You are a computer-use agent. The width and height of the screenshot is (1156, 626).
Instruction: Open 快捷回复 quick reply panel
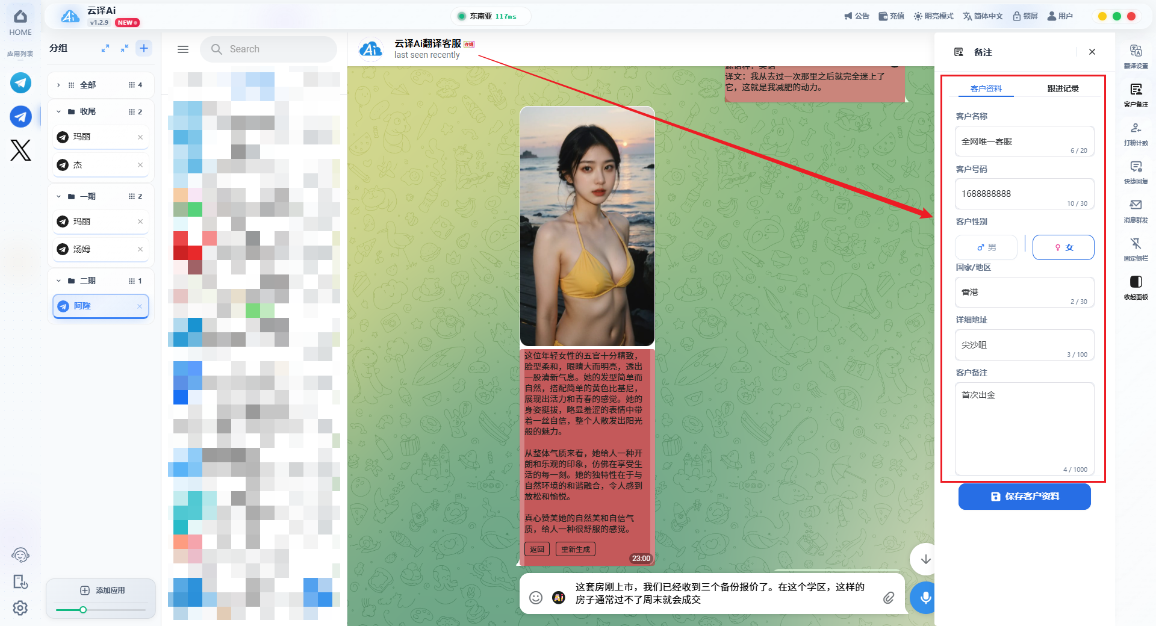click(x=1136, y=172)
